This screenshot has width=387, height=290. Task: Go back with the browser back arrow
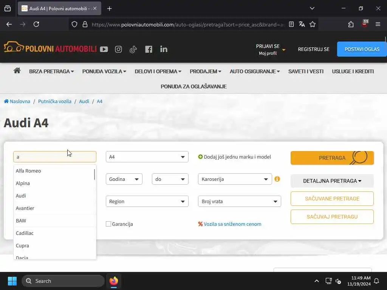coord(9,24)
